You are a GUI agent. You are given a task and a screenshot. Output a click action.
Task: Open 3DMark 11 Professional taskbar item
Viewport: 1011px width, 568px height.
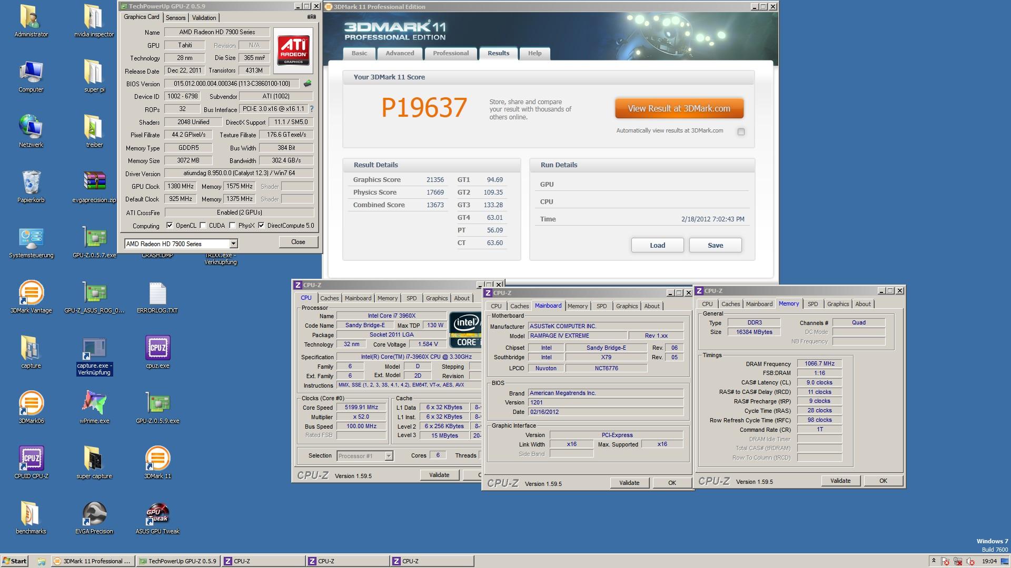pyautogui.click(x=93, y=561)
